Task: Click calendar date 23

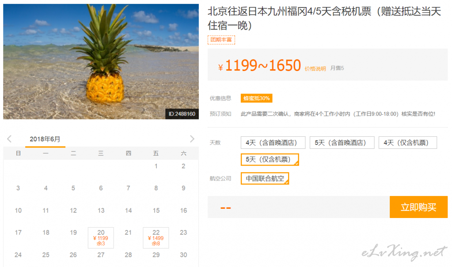Action: (183, 233)
